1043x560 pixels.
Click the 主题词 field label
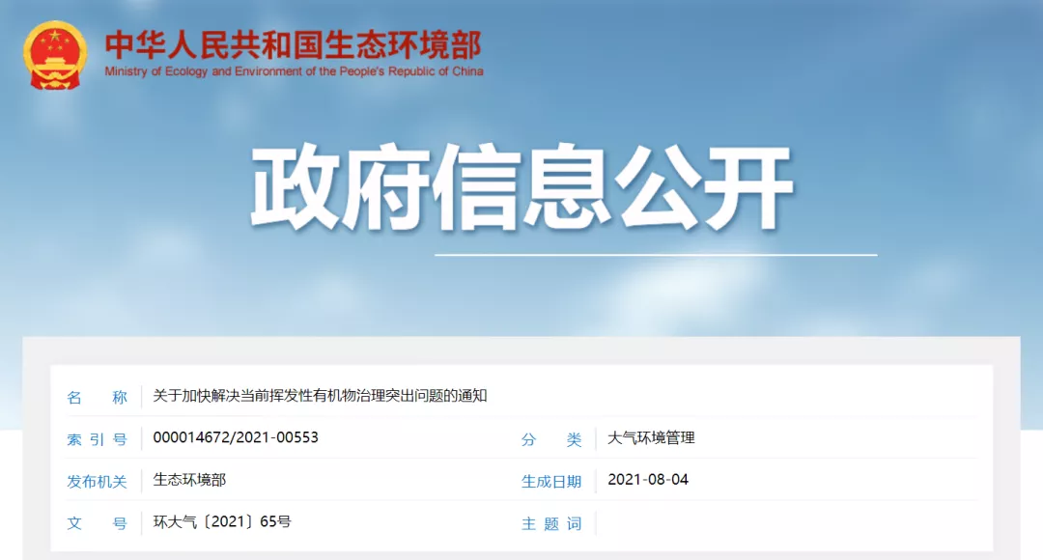[551, 524]
